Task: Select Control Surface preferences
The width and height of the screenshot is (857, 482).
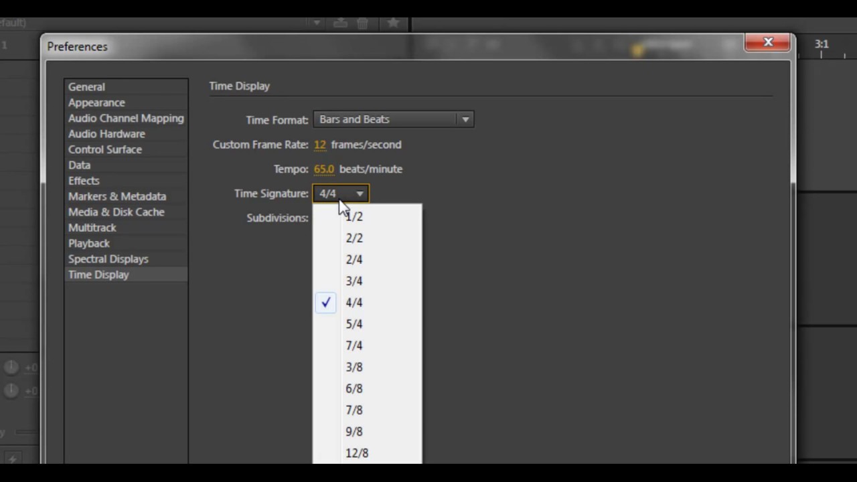Action: pos(126,149)
